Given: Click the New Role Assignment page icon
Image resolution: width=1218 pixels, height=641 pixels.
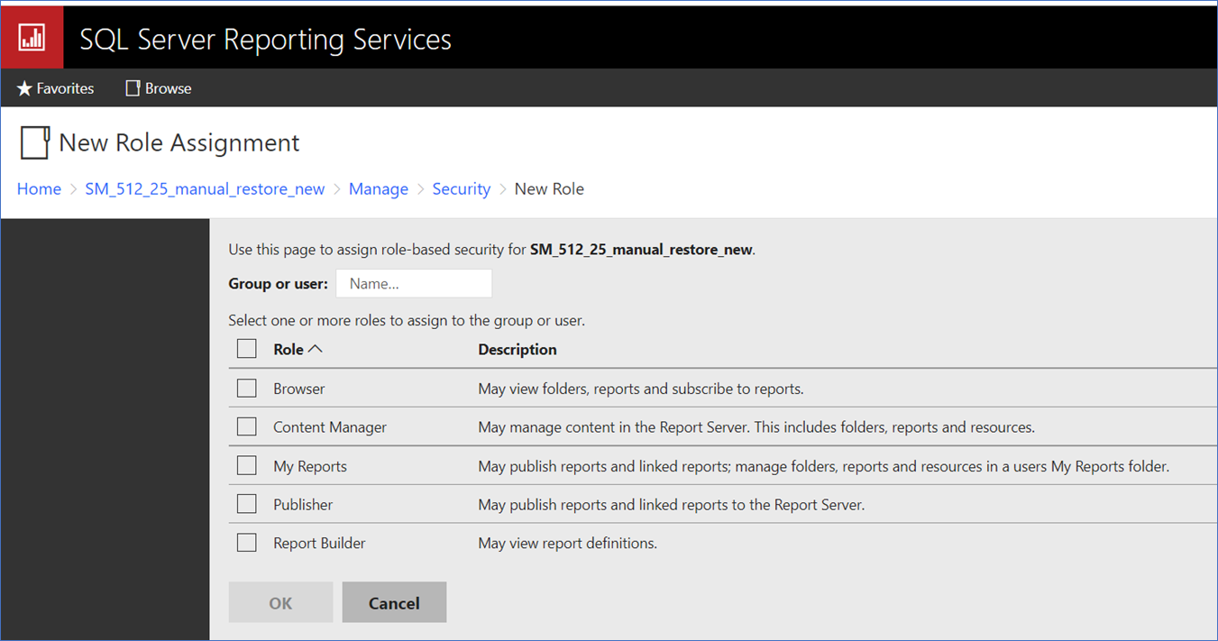Looking at the screenshot, I should 33,142.
